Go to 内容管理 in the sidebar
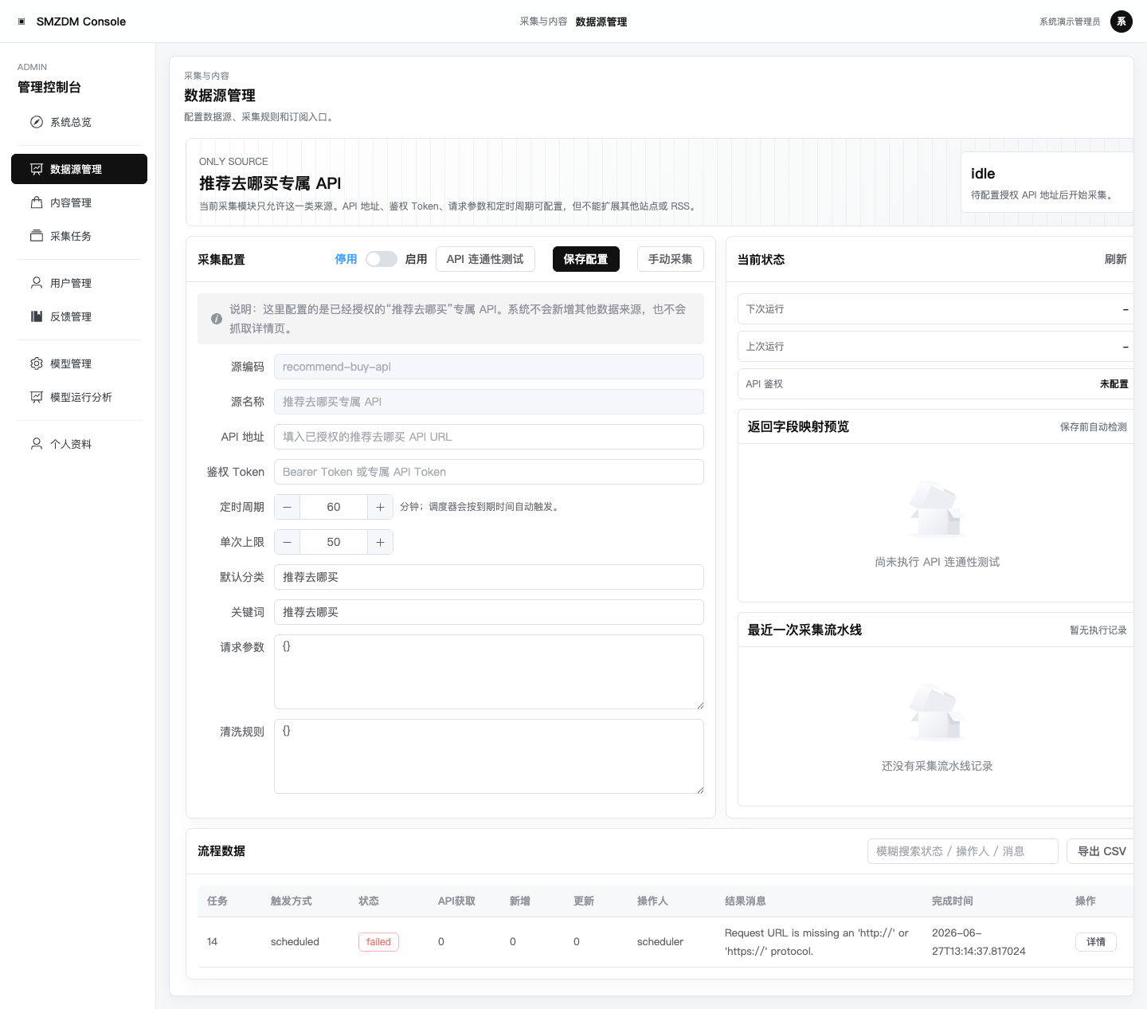This screenshot has height=1009, width=1147. pos(79,202)
